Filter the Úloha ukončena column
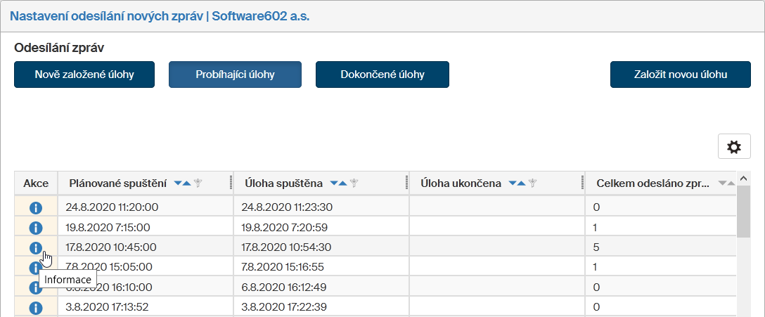The width and height of the screenshot is (765, 317). click(533, 183)
